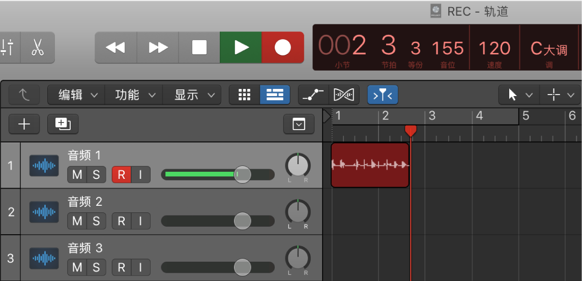Click the 音频 3 pan knob
Screen dimensions: 582x281
click(298, 258)
